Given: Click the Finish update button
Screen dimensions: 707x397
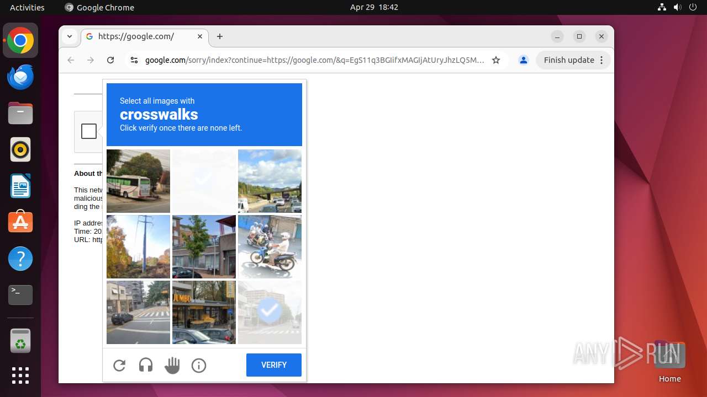Looking at the screenshot, I should (x=569, y=60).
